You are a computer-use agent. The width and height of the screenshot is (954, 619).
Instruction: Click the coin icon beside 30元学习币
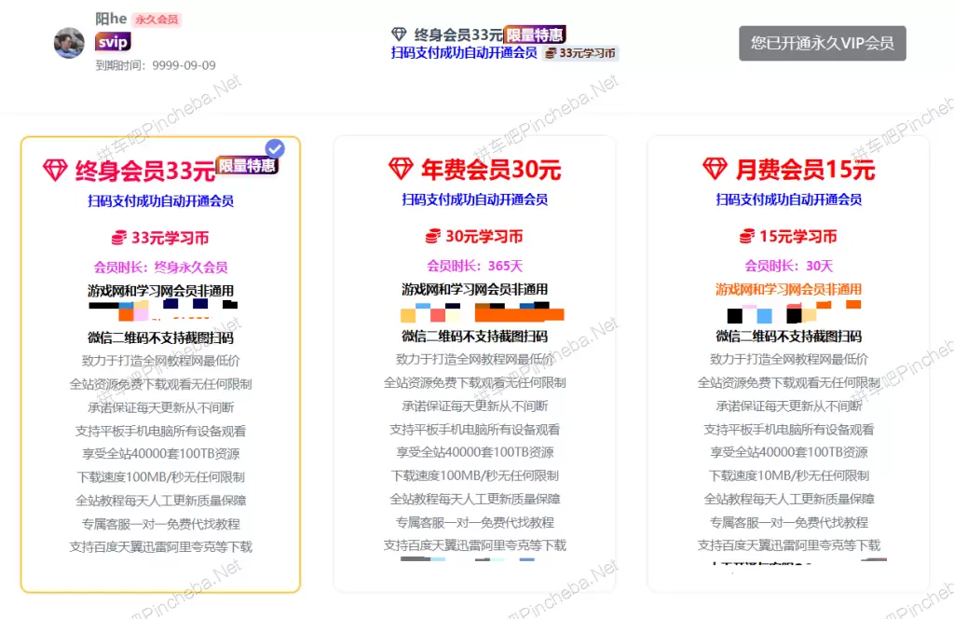point(433,236)
